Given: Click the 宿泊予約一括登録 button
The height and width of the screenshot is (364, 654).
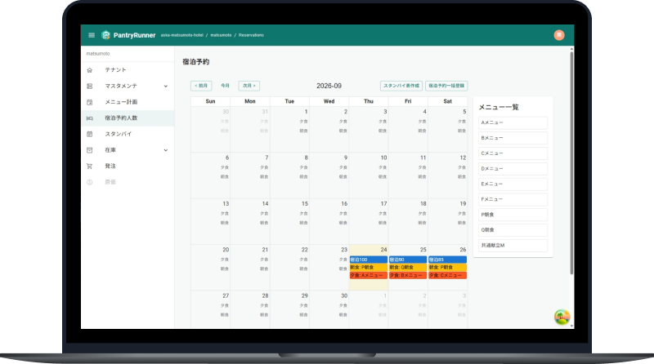Looking at the screenshot, I should click(x=446, y=86).
